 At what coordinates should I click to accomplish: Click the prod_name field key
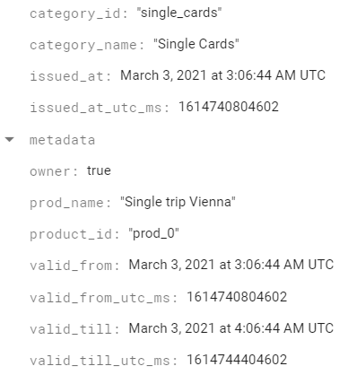click(x=71, y=203)
